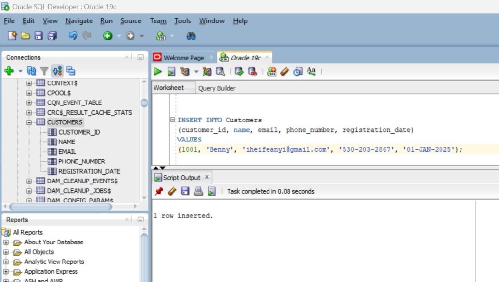This screenshot has height=282, width=499.
Task: Execute the worksheet using Run Script
Action: pyautogui.click(x=171, y=71)
